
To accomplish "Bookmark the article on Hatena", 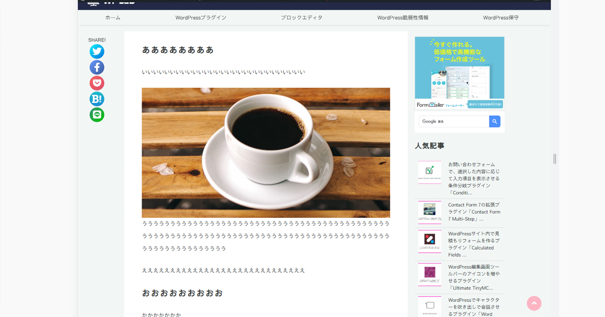I will (x=97, y=99).
